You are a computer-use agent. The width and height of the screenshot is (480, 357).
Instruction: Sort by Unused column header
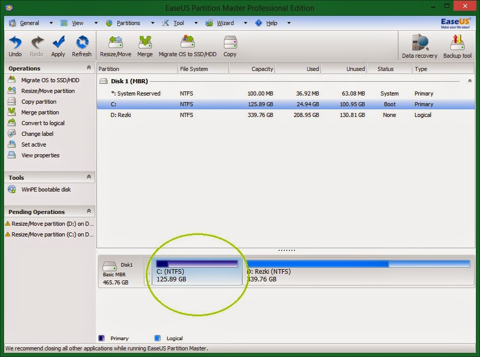(x=344, y=69)
